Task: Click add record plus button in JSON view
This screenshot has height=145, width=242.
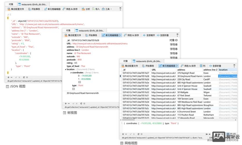Action: (x=8, y=77)
